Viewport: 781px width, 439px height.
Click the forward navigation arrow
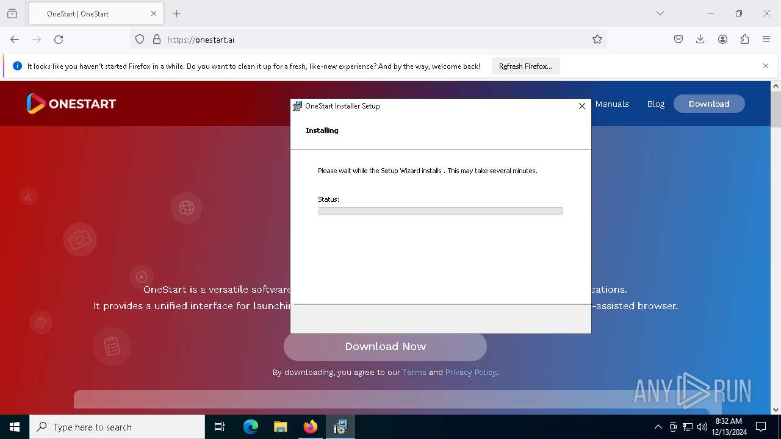click(x=37, y=39)
